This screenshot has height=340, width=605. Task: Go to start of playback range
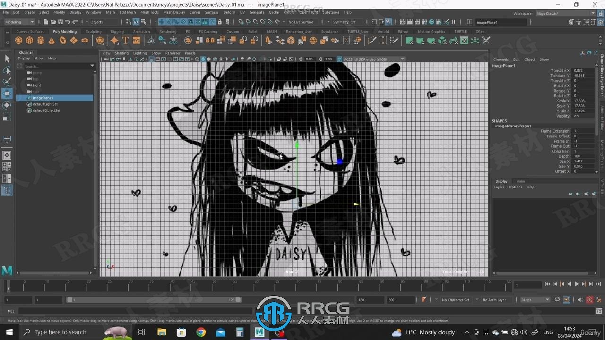pos(547,284)
